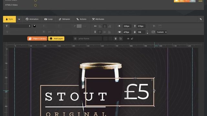This screenshot has width=207, height=116.
Task: Toggle the aspect ratio lock icon
Action: point(147,32)
